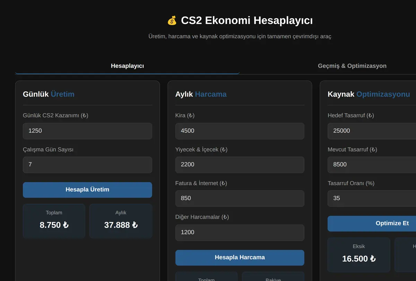Focus the Fatura & İnternet field
Screen dimensions: 416x281
click(x=240, y=199)
